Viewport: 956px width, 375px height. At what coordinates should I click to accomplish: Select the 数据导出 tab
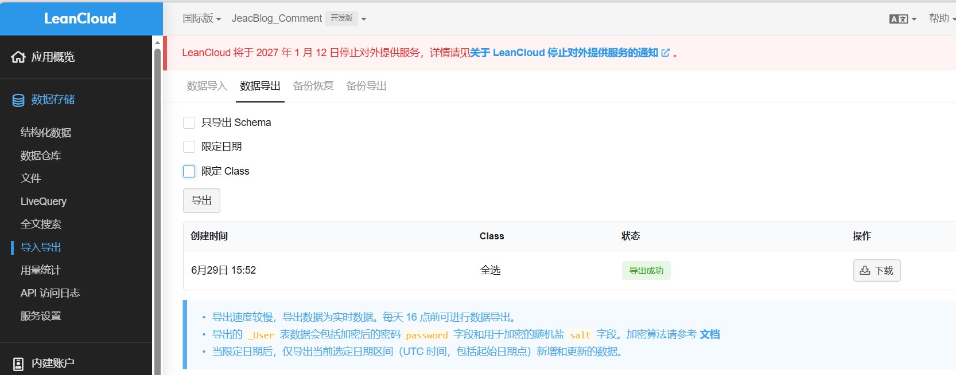coord(260,86)
